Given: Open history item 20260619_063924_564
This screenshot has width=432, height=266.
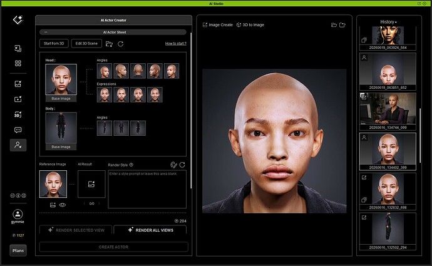Looking at the screenshot, I should 388,38.
